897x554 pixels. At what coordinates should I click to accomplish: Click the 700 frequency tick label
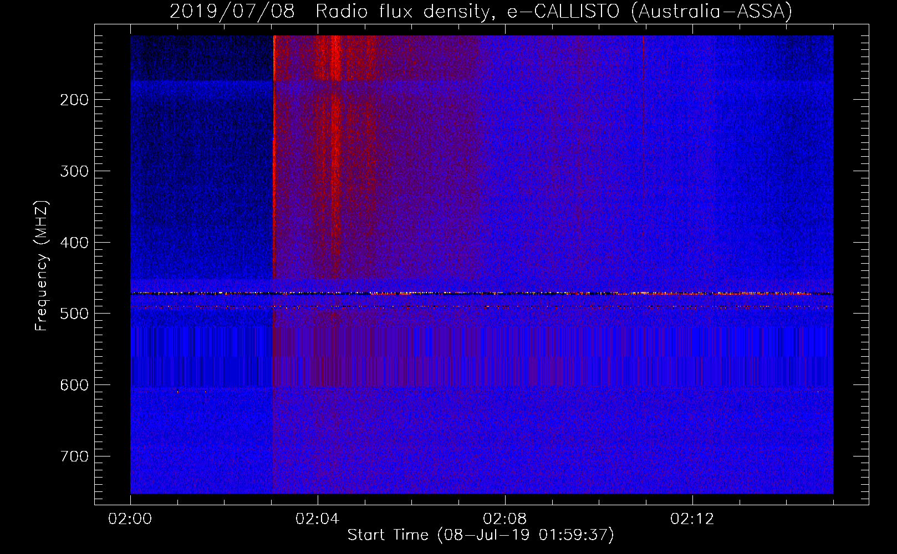click(x=74, y=456)
